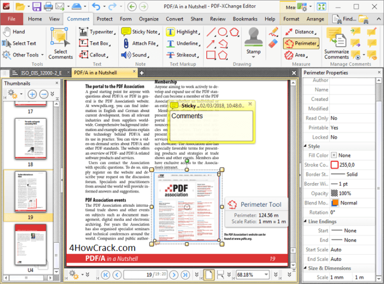Click the Stamp tool
Viewport: 384px width, 284px height.
pos(253,43)
